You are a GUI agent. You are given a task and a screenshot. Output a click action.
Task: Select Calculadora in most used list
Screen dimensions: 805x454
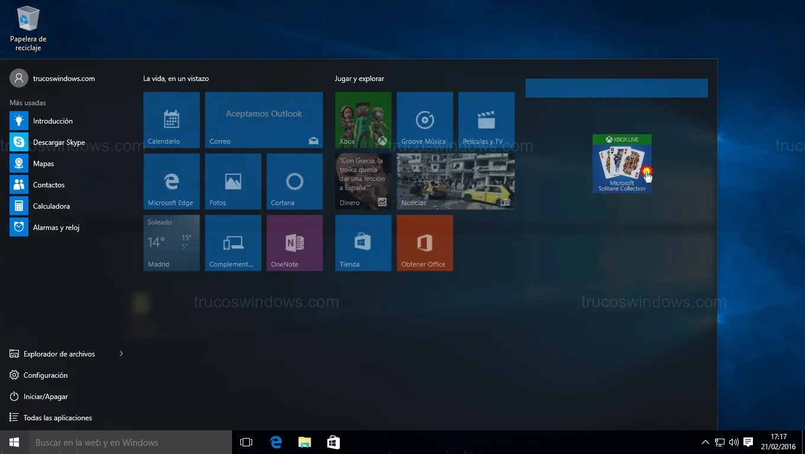pos(51,206)
